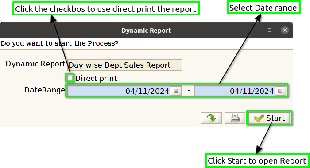Click the "Select Date range" annotation box
The height and width of the screenshot is (168, 310).
tap(263, 8)
